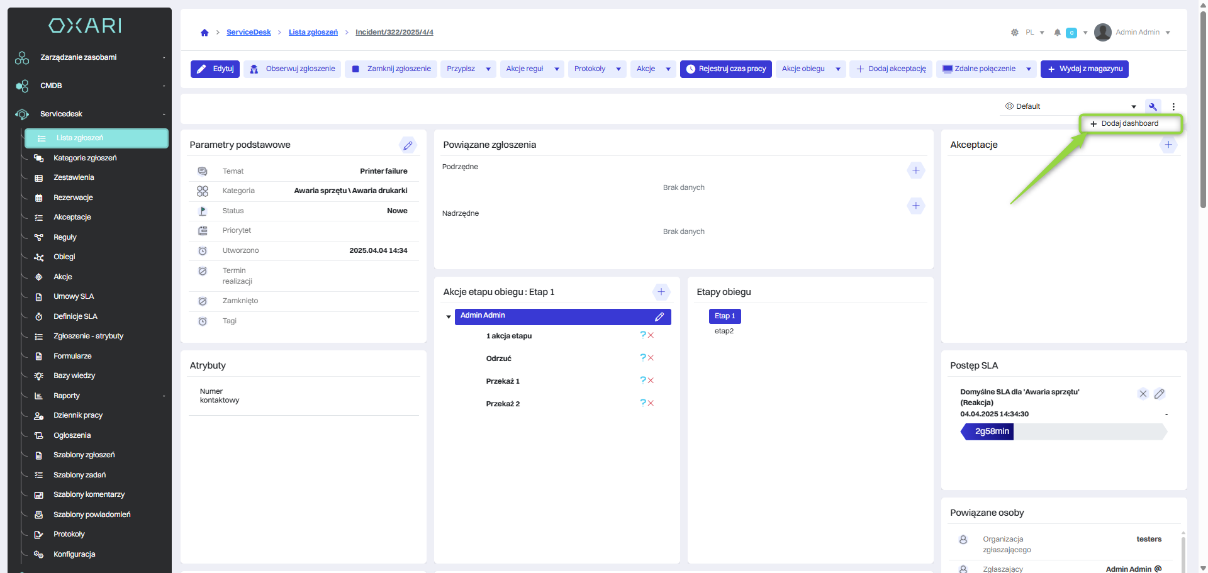This screenshot has height=573, width=1208.
Task: Open Kategorie zgłoszeń in sidebar
Action: 85,158
